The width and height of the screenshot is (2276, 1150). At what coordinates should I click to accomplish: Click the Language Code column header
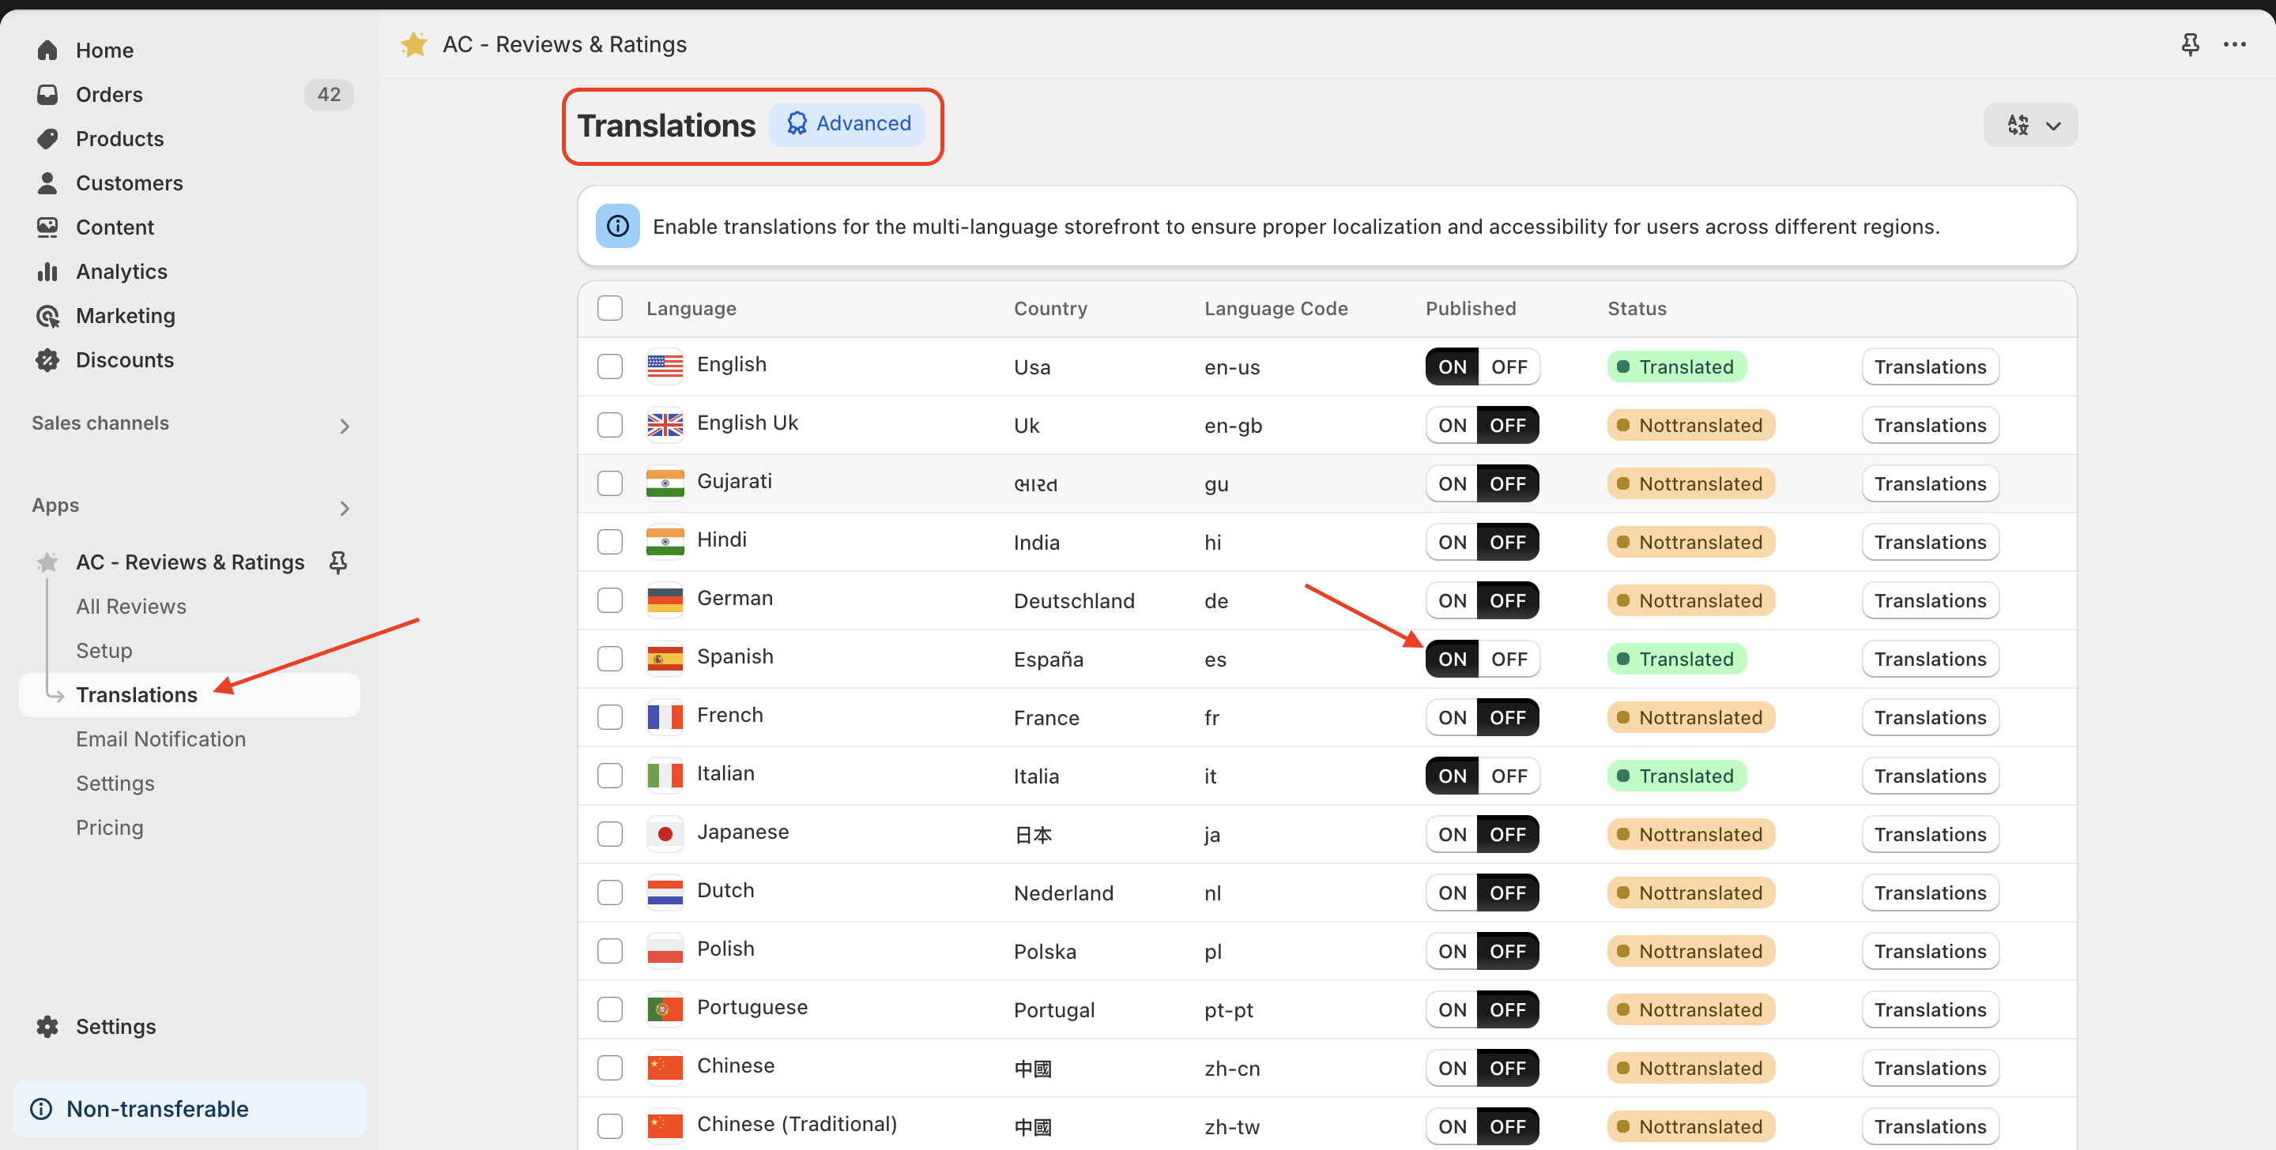tap(1276, 308)
